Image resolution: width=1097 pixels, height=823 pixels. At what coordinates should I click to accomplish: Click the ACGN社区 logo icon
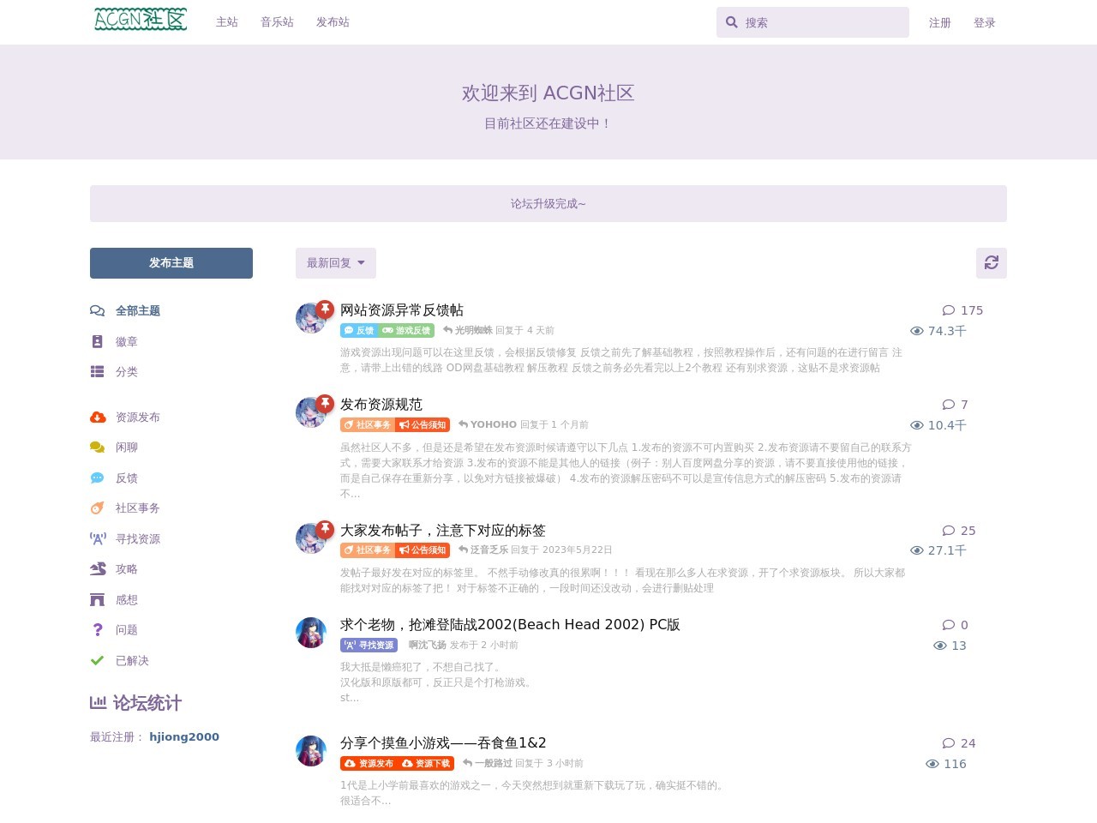(140, 19)
